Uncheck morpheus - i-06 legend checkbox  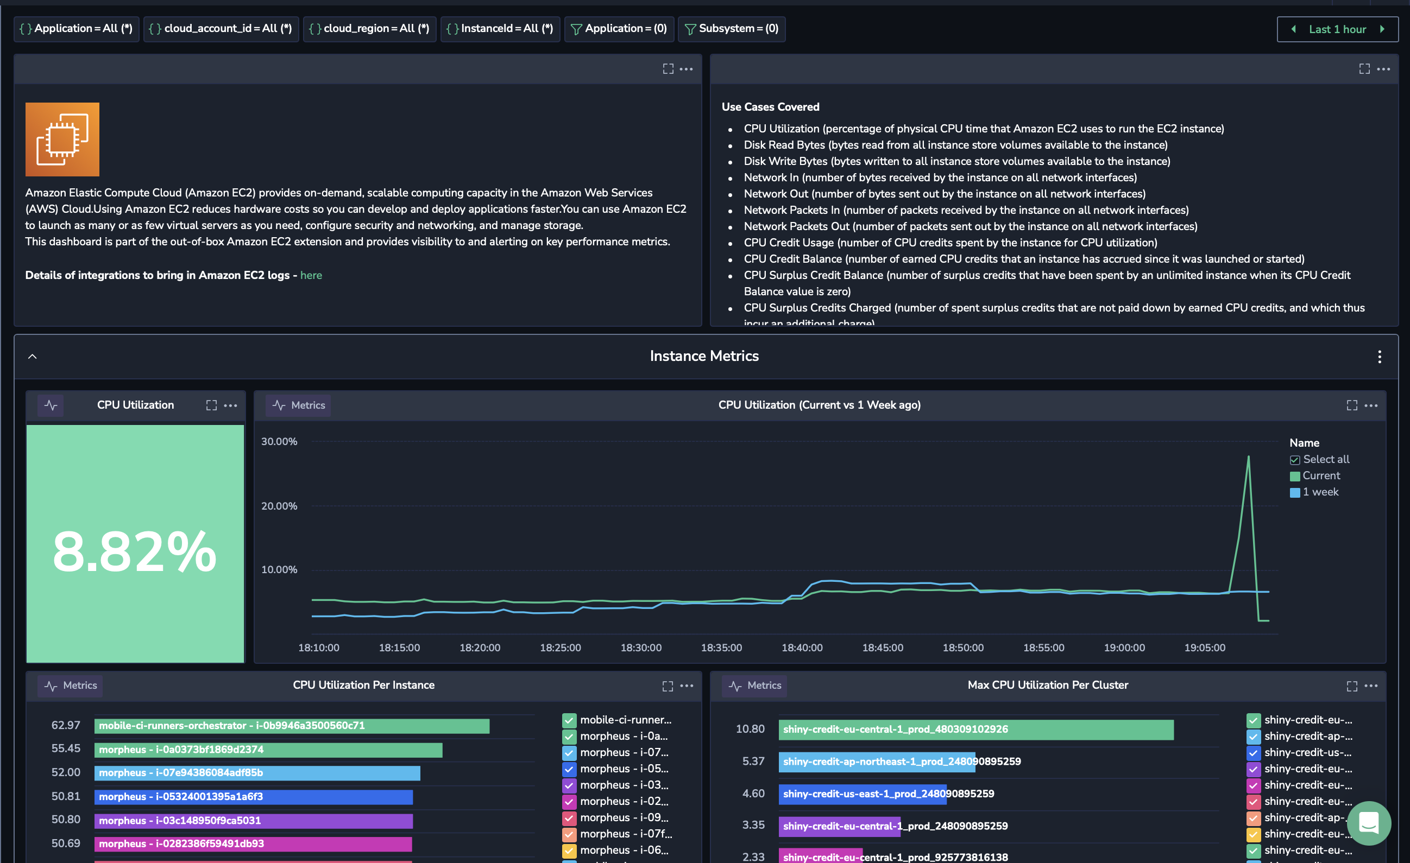click(x=569, y=851)
